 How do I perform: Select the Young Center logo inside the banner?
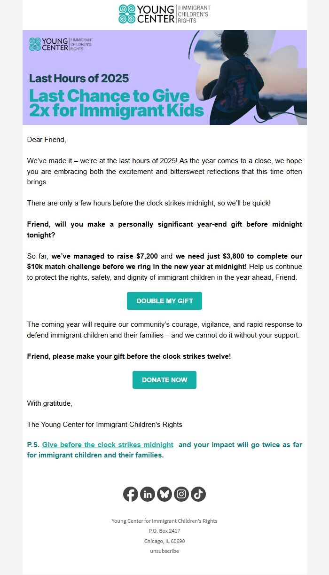(60, 44)
